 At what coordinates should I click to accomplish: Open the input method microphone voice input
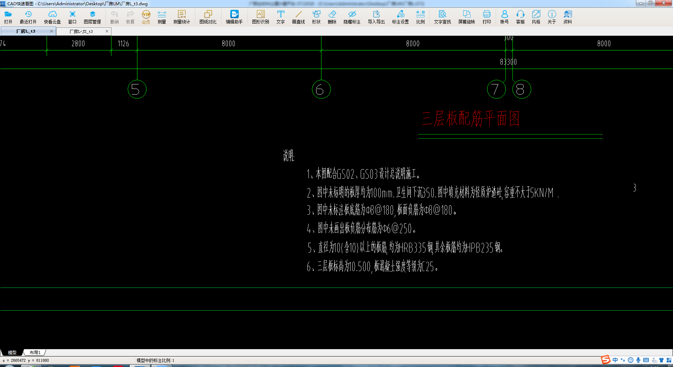coord(638,360)
